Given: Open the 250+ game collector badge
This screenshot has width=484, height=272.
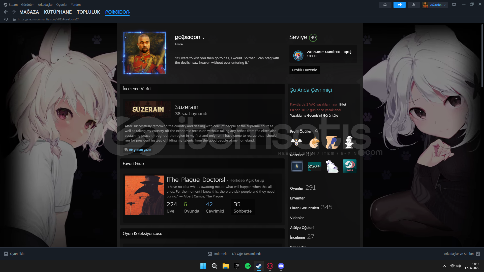Looking at the screenshot, I should coord(314,166).
